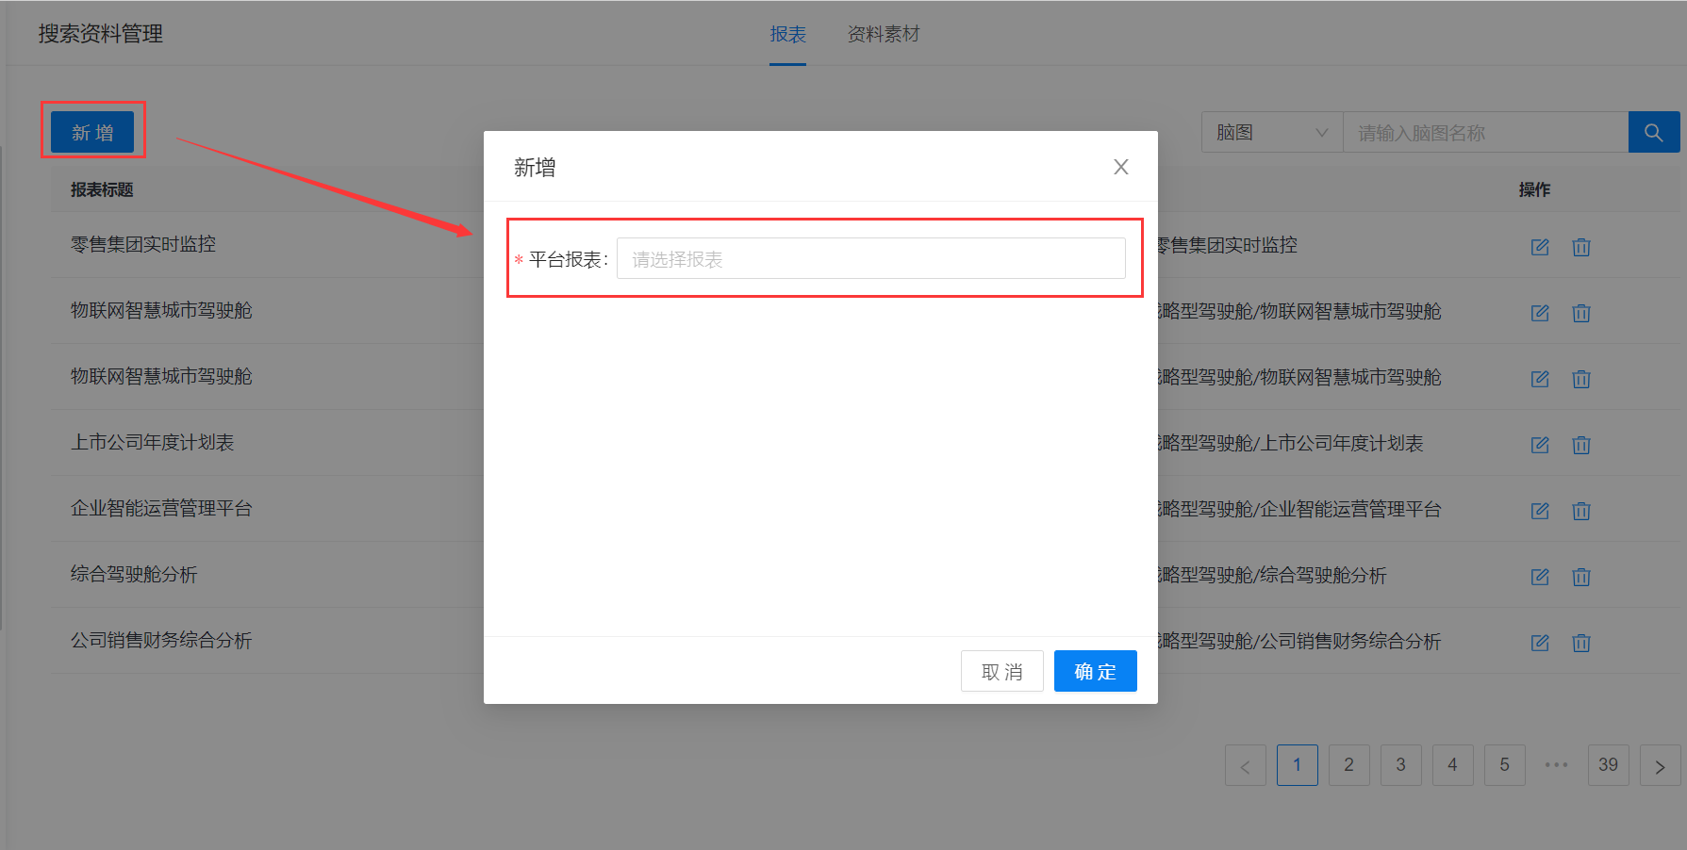This screenshot has height=850, width=1687.
Task: Click the blue search magnifier icon
Action: pyautogui.click(x=1654, y=133)
